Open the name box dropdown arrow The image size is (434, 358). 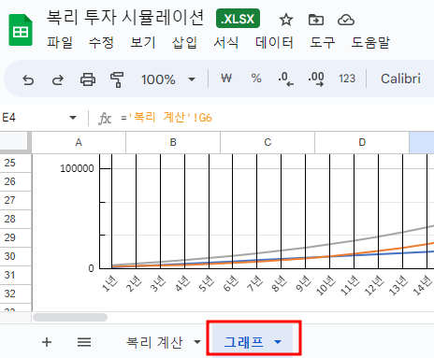point(73,118)
